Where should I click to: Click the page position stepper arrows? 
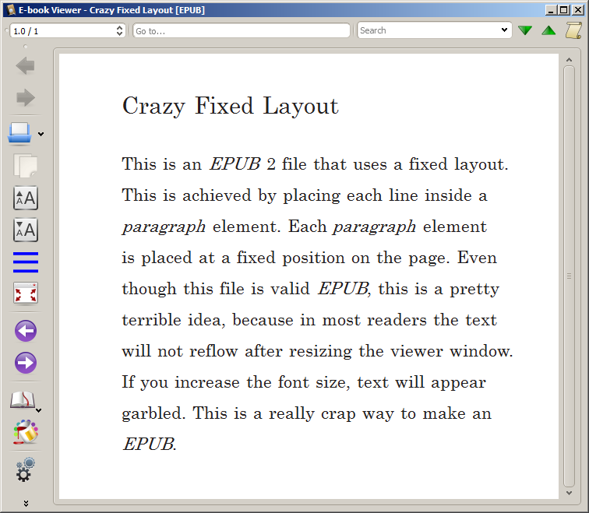119,30
